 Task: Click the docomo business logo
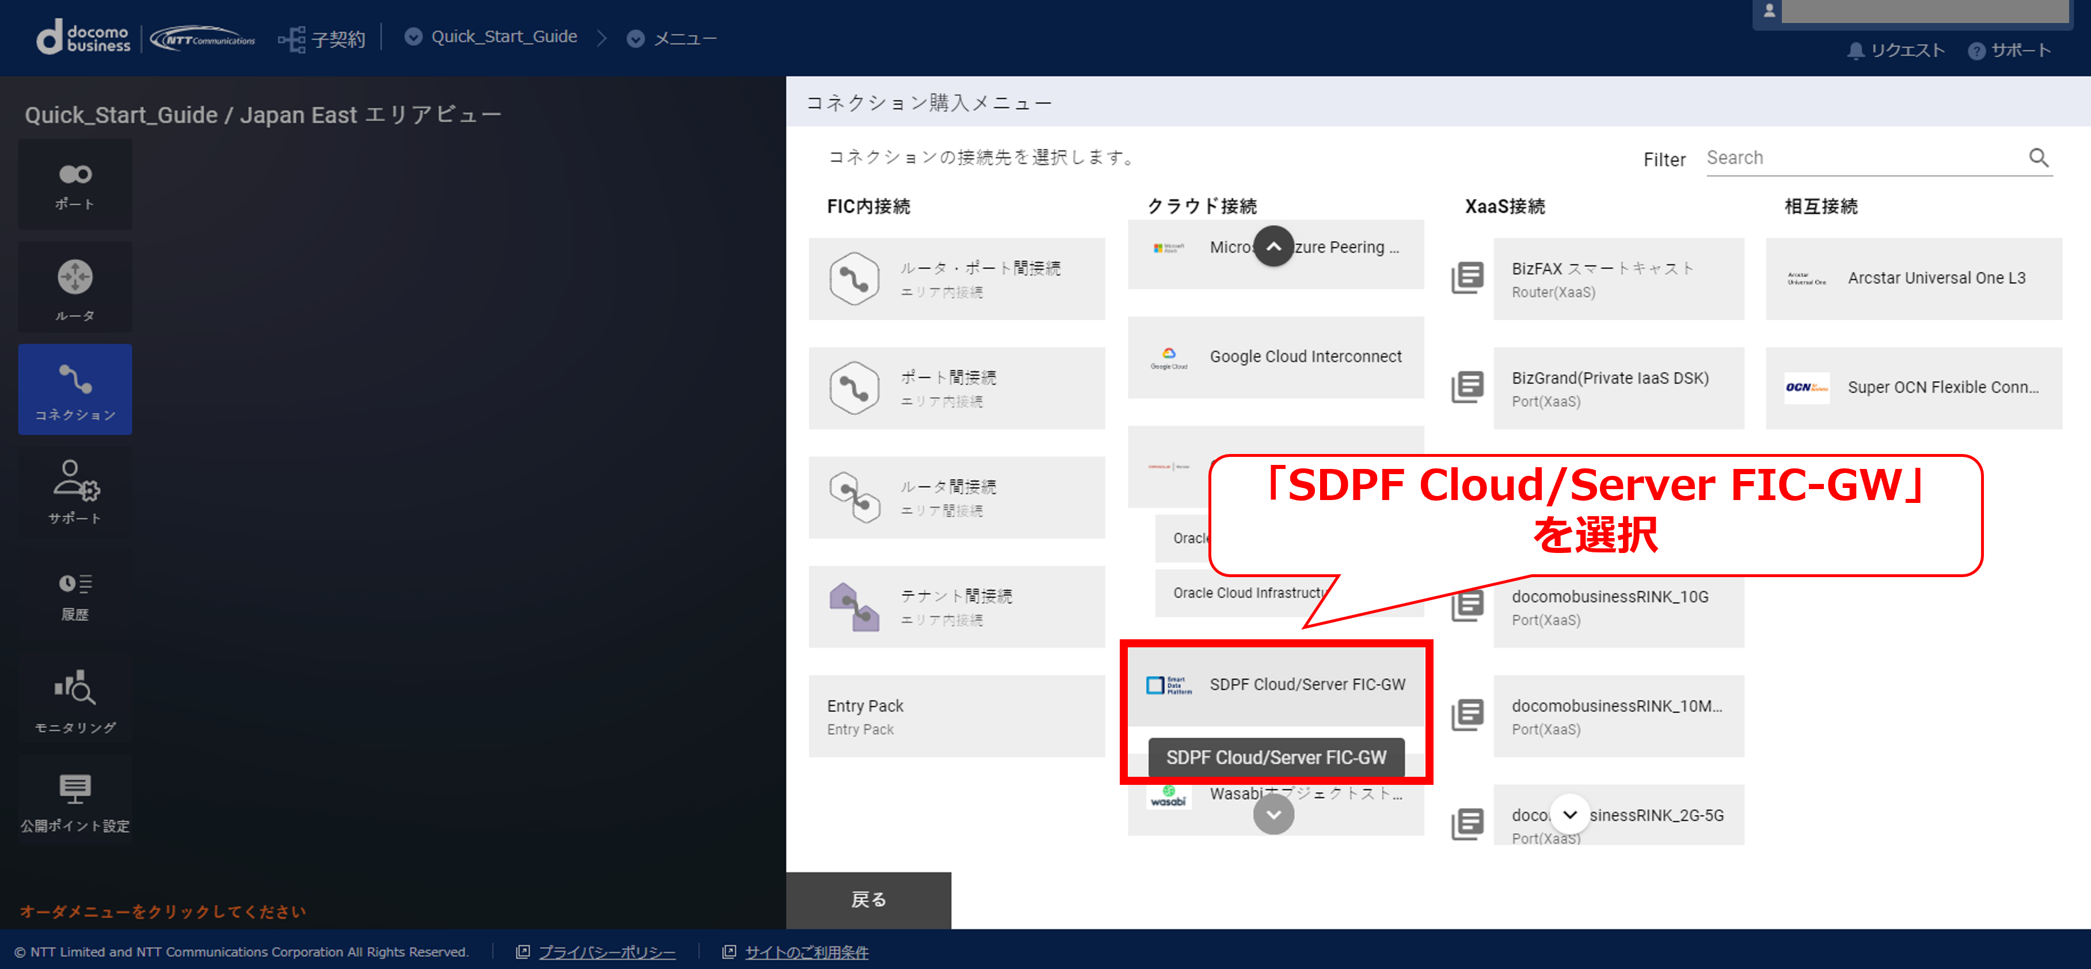(x=83, y=37)
